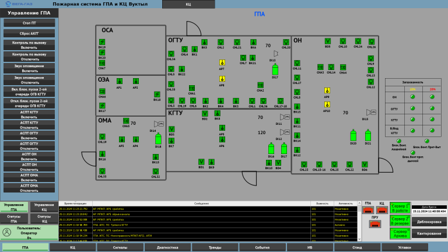448x252 pixels.
Task: Click the Стоп ПТ button
Action: (29, 23)
